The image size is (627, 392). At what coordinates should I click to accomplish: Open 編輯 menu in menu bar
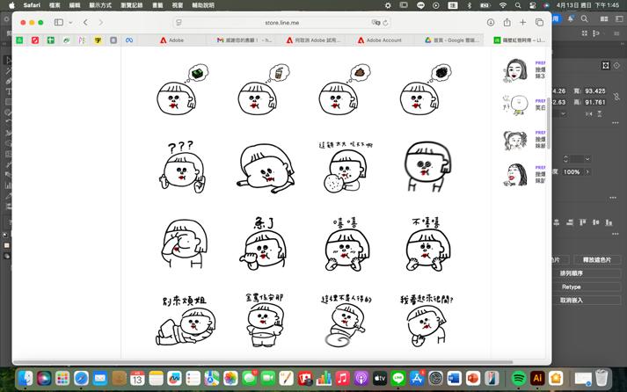coord(75,5)
